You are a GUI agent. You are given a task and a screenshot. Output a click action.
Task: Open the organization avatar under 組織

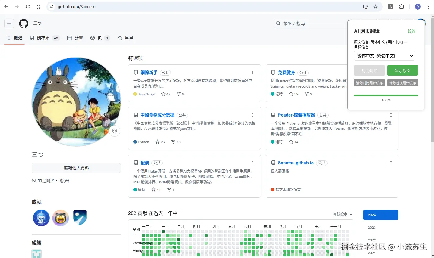[36, 253]
